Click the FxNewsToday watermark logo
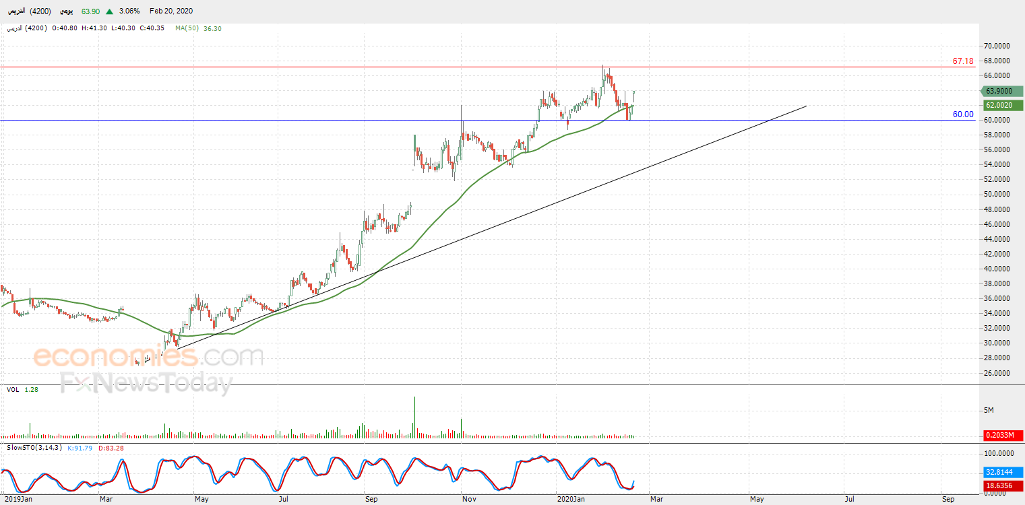 [146, 383]
